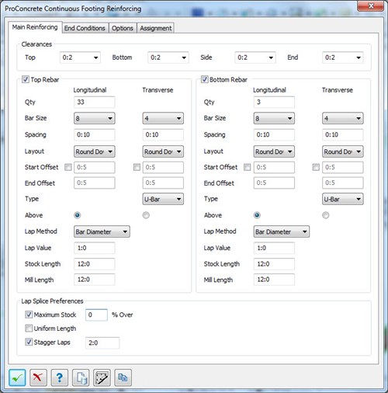
Task: Open Bottom Rebar Type U-Bar dropdown
Action: (343, 199)
